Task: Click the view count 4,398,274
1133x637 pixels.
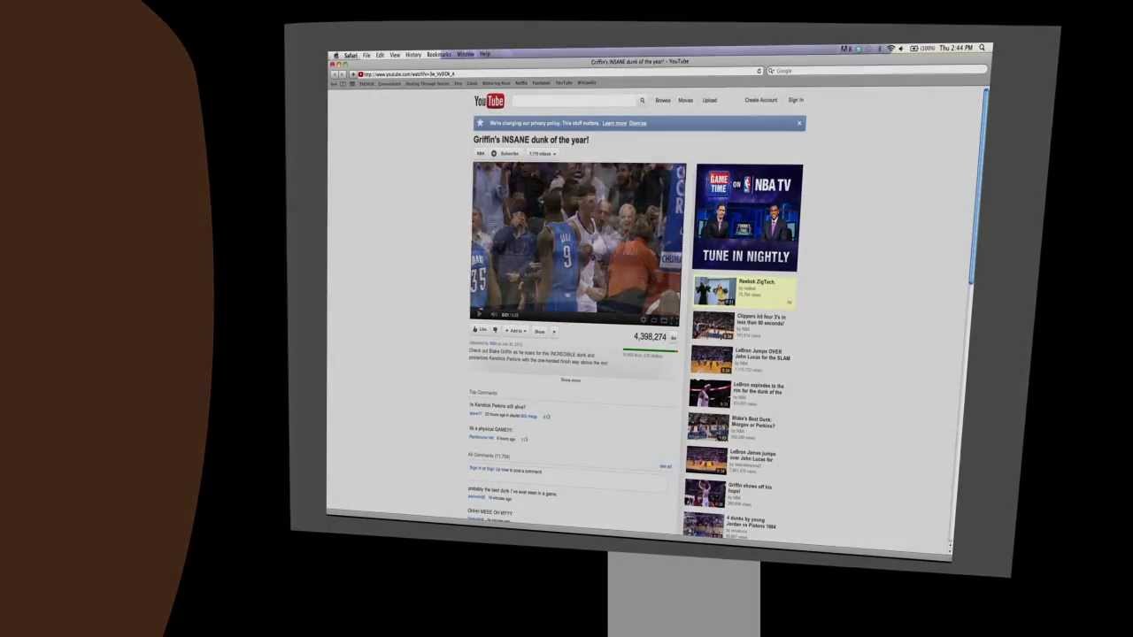Action: tap(650, 337)
